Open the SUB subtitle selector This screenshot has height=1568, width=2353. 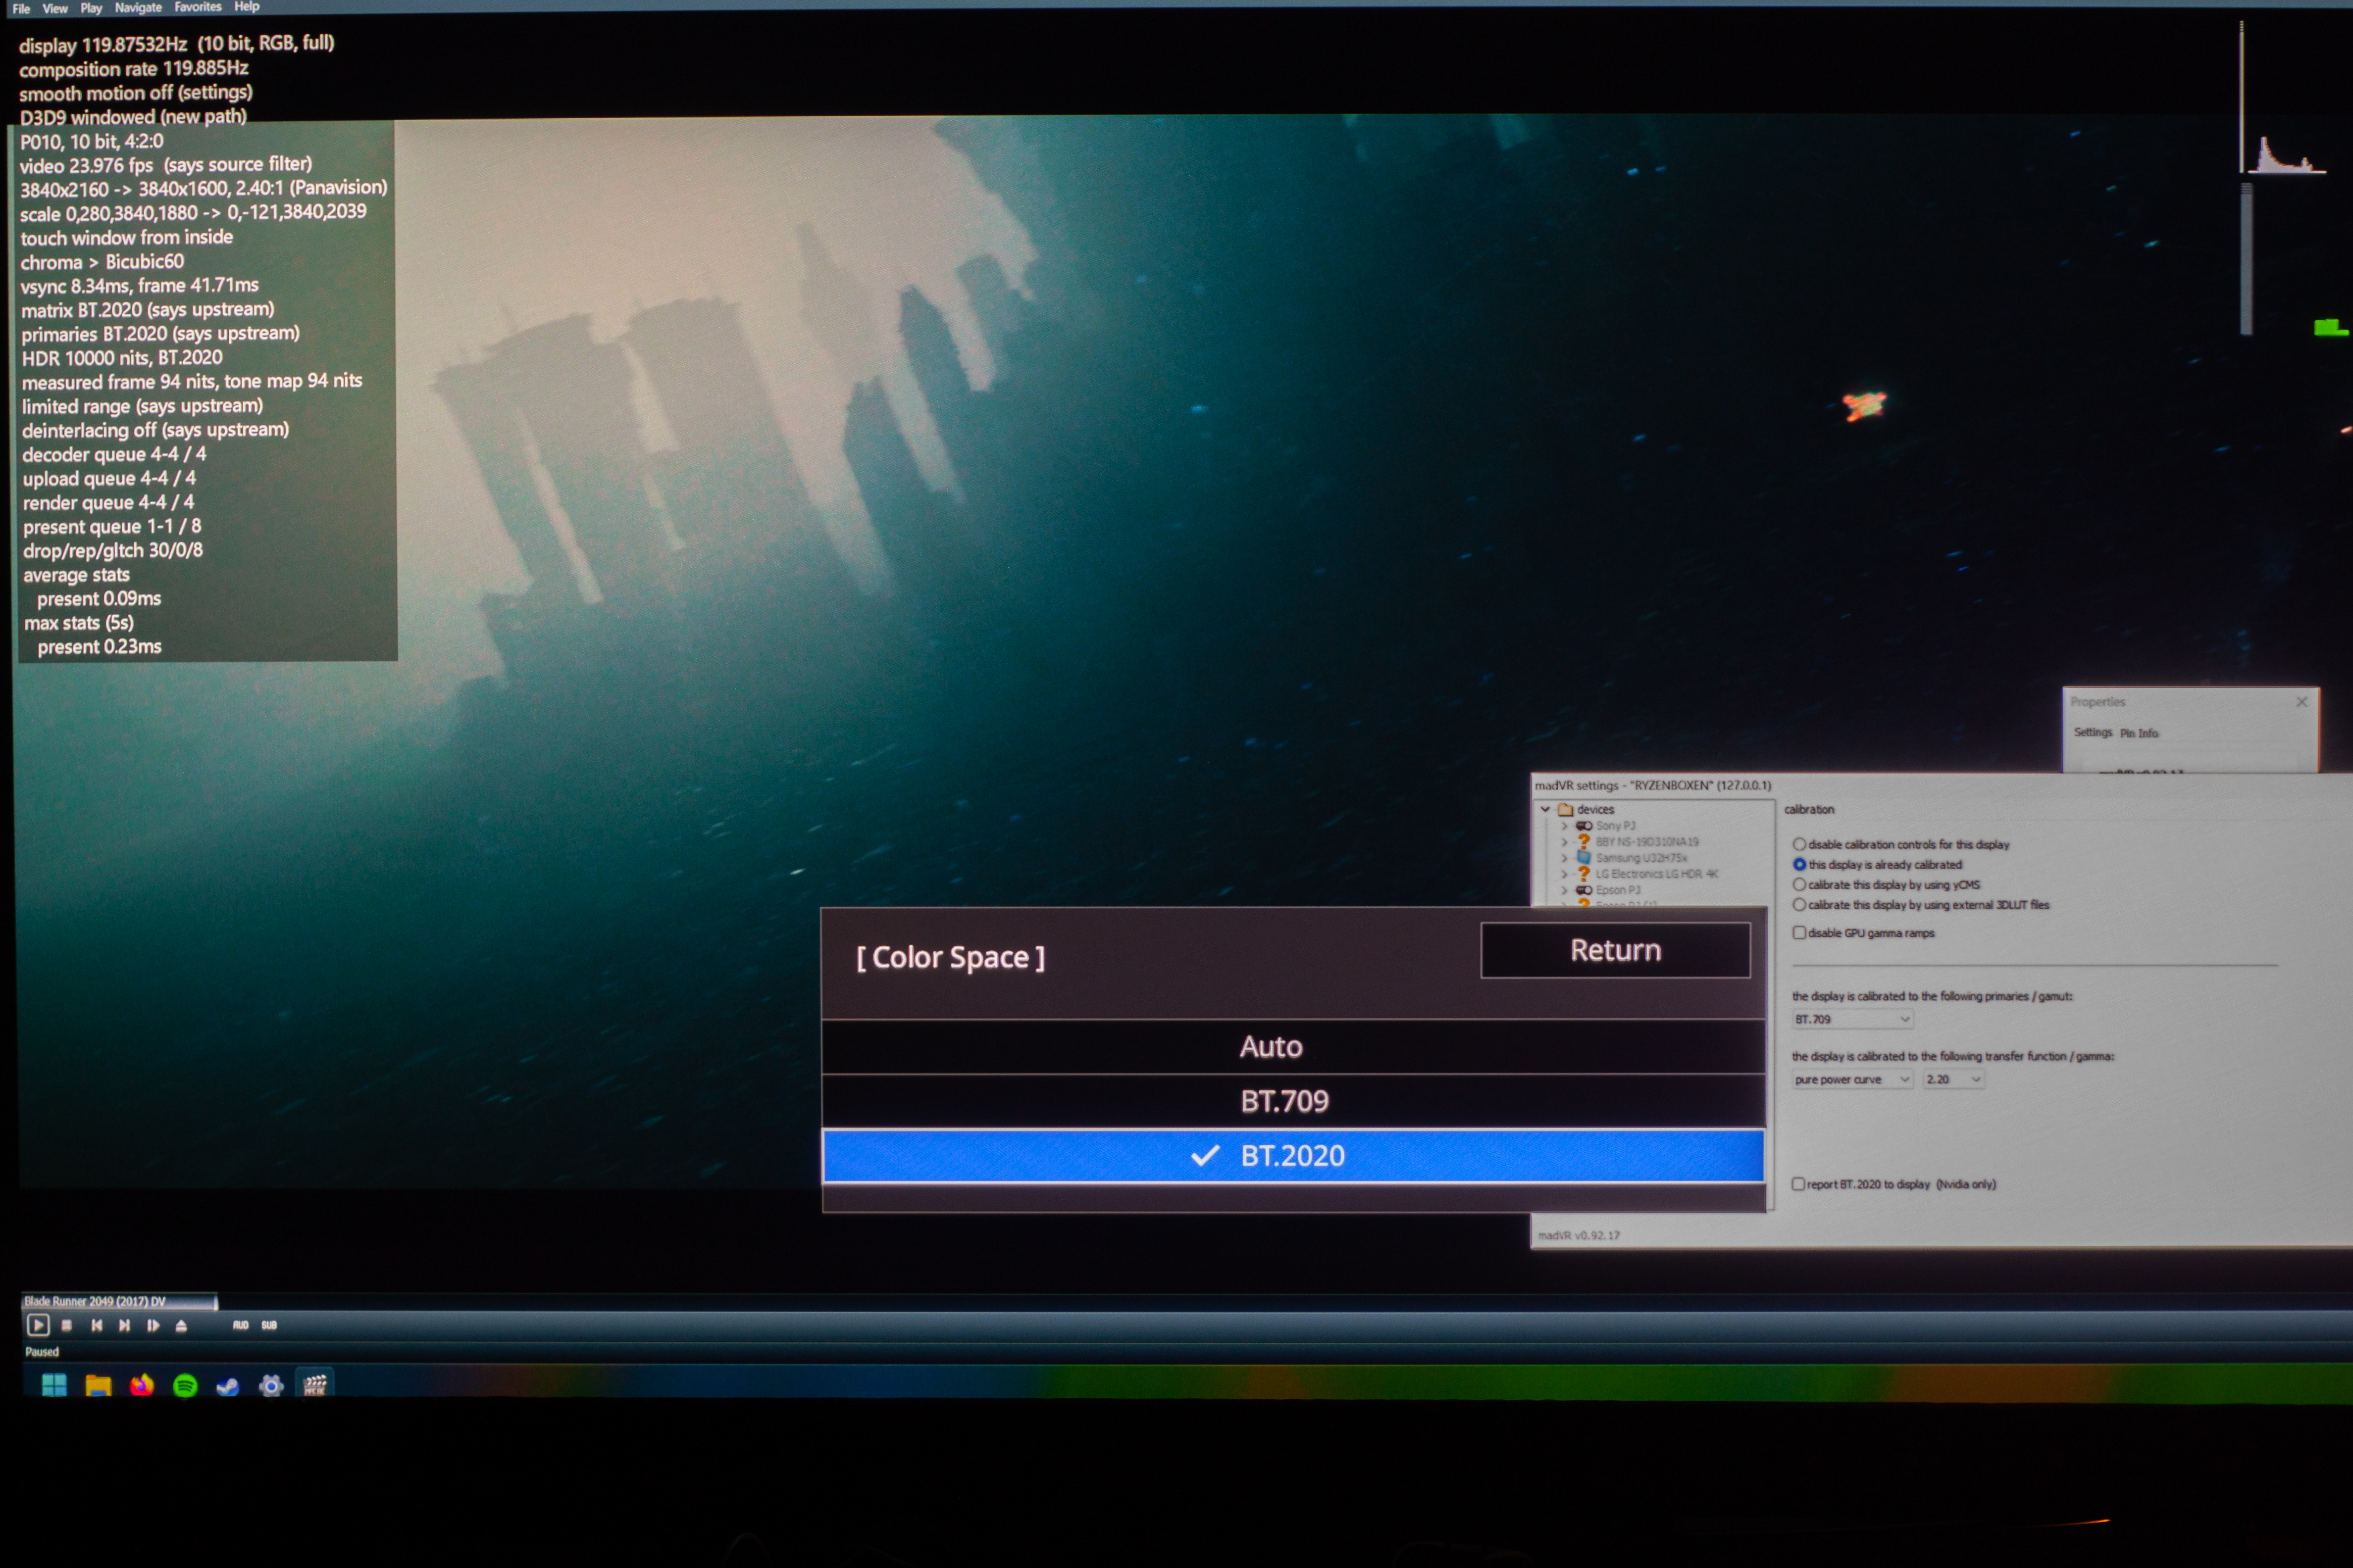tap(268, 1325)
